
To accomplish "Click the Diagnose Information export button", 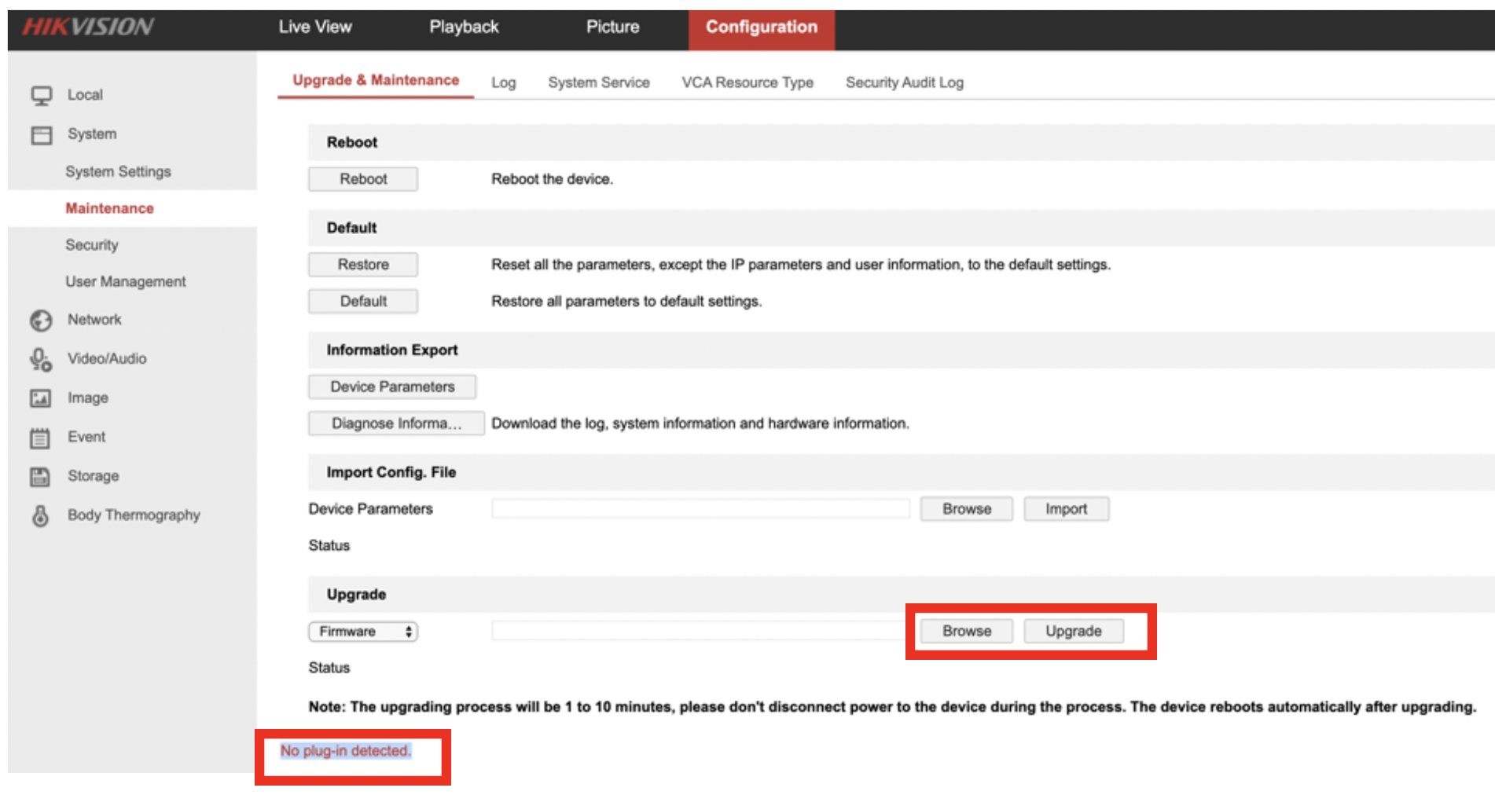I will click(x=395, y=423).
